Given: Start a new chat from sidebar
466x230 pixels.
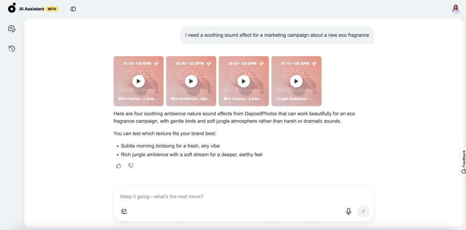Looking at the screenshot, I should click(12, 29).
